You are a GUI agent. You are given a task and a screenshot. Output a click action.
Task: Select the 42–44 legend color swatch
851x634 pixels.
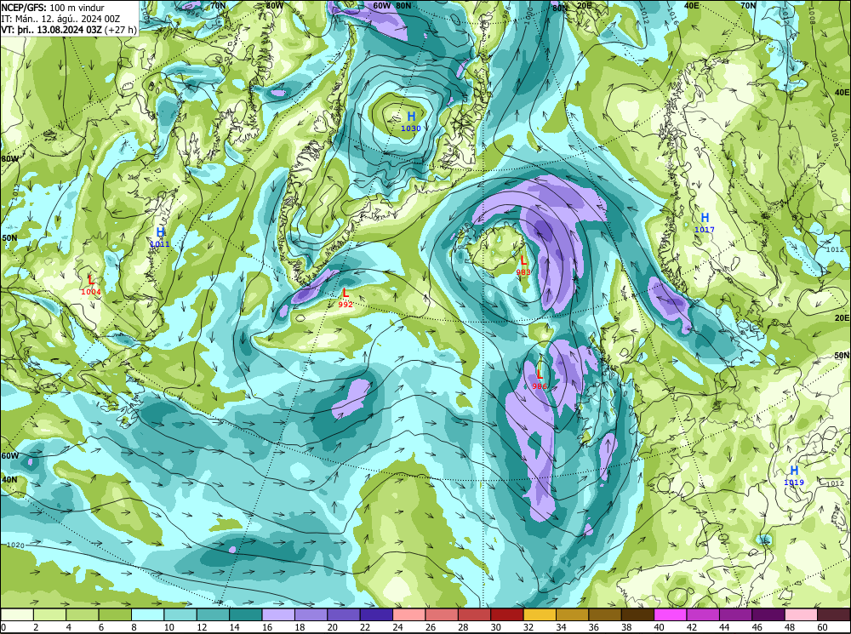tap(704, 614)
